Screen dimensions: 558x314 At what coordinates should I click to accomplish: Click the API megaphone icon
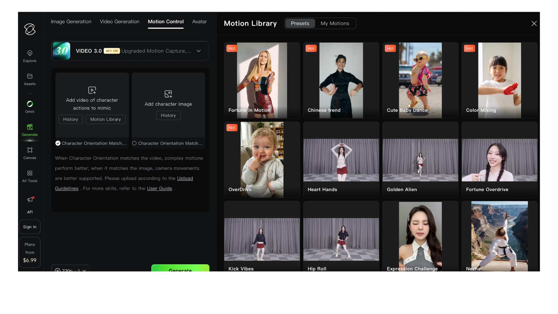(x=30, y=200)
